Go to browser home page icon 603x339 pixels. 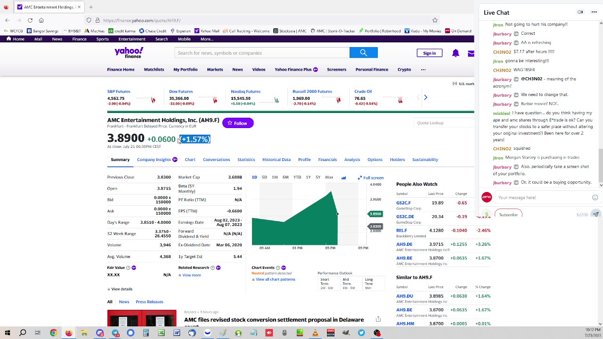click(41, 20)
